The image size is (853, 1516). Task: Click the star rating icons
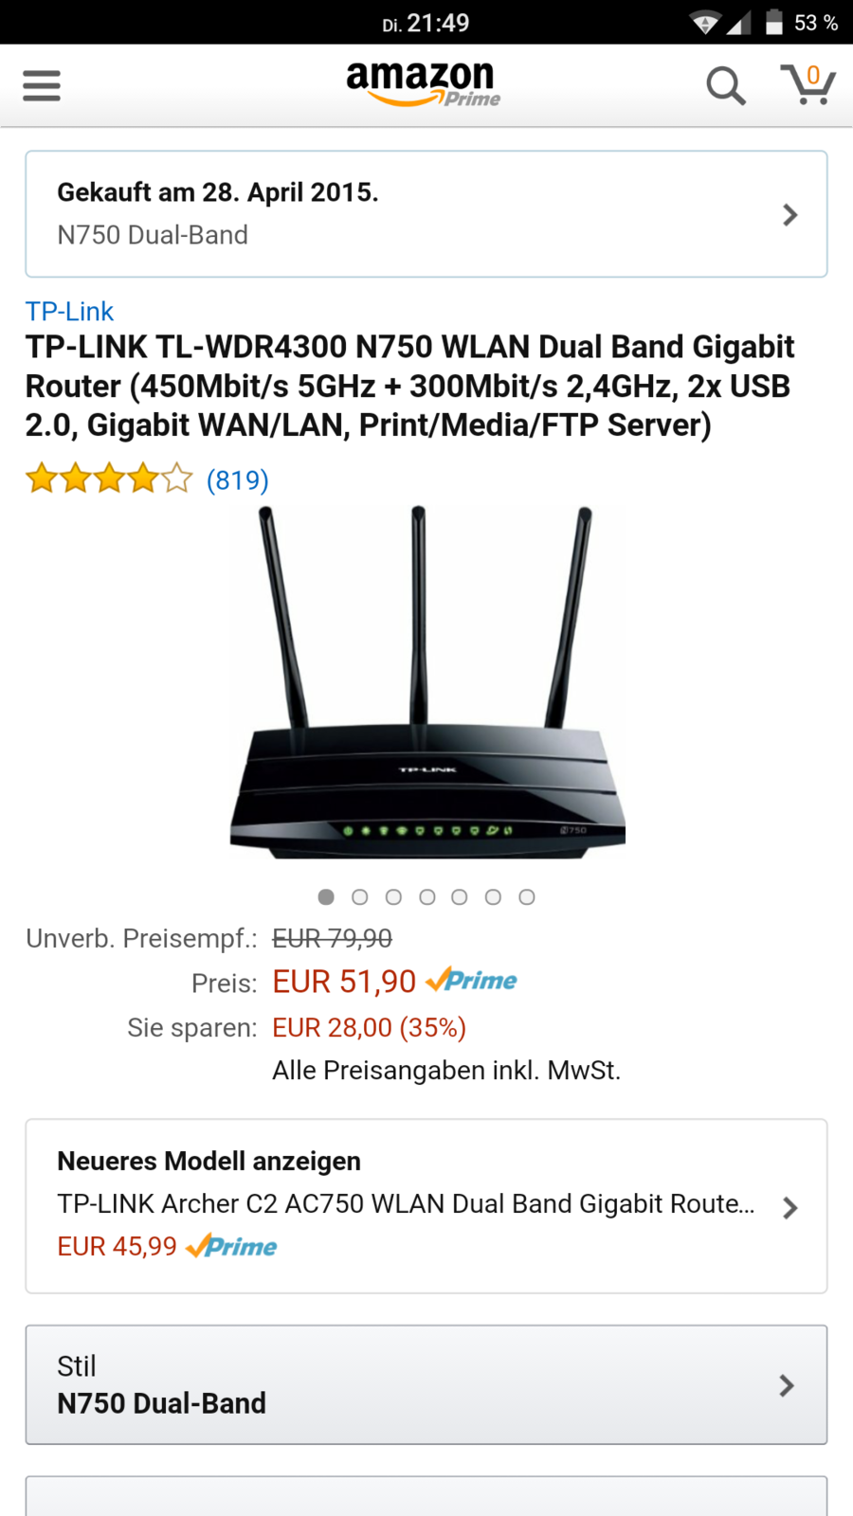click(109, 479)
